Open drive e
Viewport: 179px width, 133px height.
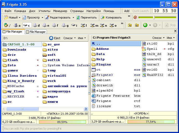click(x=46, y=25)
